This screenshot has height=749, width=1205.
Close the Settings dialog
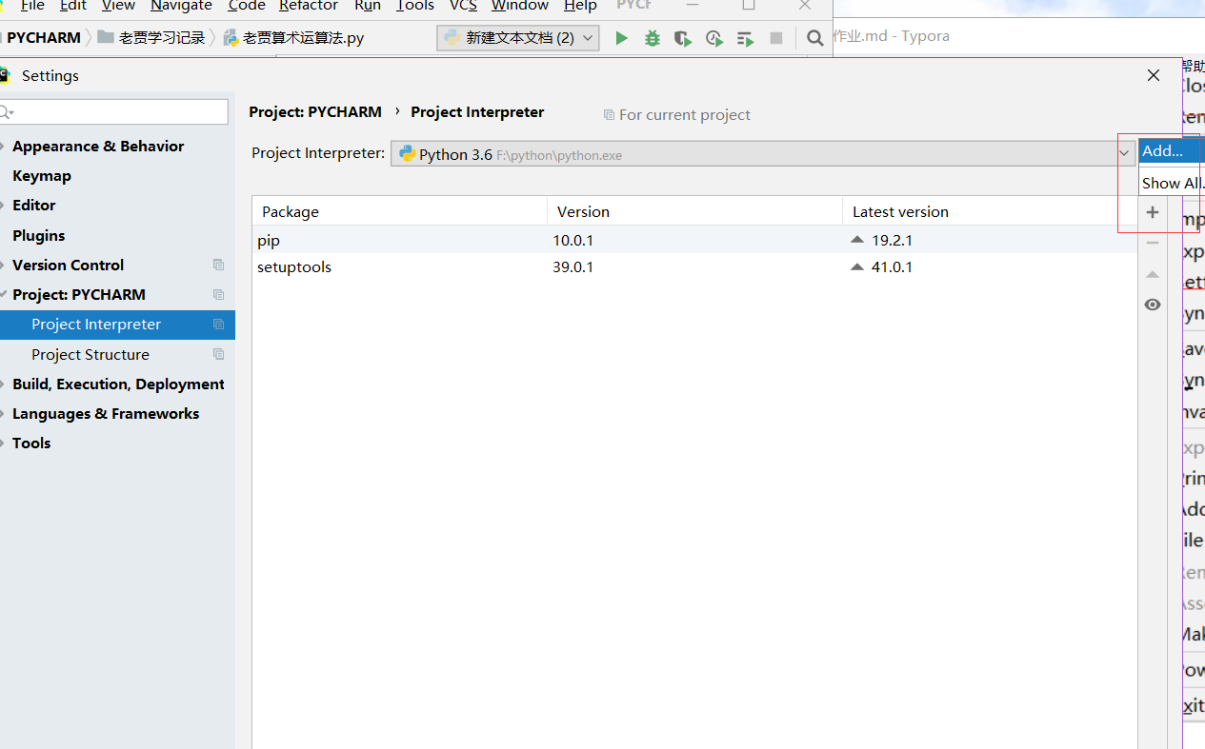[1154, 75]
